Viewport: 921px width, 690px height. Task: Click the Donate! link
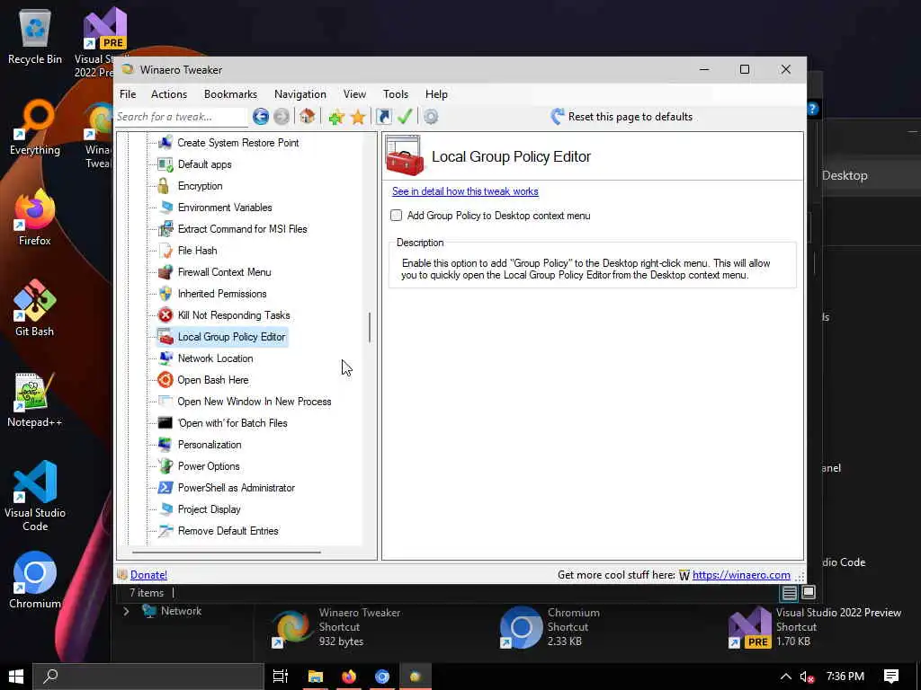coord(148,575)
